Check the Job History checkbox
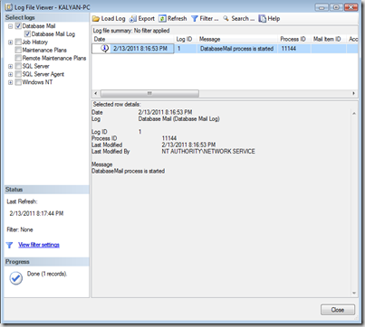Viewport: 365px width, 327px height. click(18, 42)
